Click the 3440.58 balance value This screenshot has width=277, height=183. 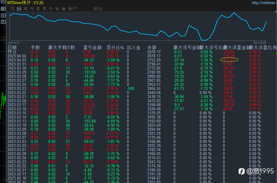coord(154,93)
